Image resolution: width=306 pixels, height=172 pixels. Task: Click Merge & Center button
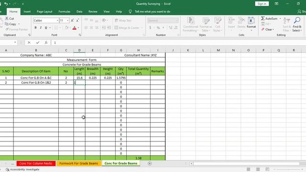point(127,28)
